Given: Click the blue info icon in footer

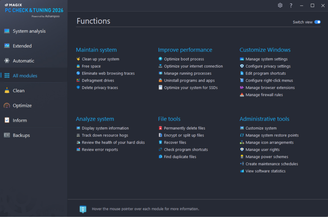Looking at the screenshot, I should pyautogui.click(x=83, y=209).
